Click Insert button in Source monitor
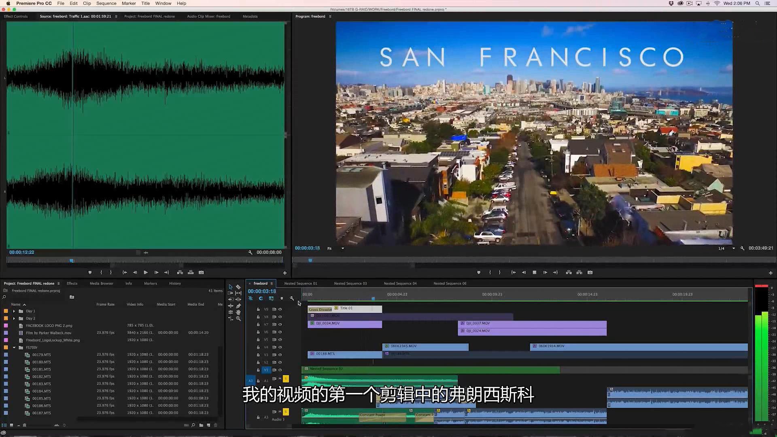 180,272
